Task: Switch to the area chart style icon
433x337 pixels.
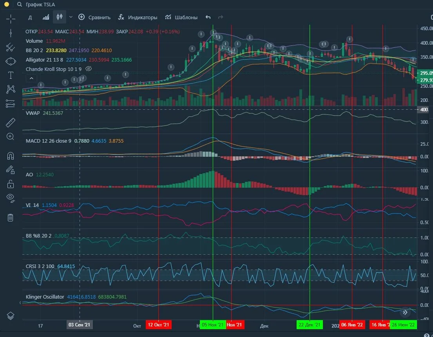Action: pos(46,17)
